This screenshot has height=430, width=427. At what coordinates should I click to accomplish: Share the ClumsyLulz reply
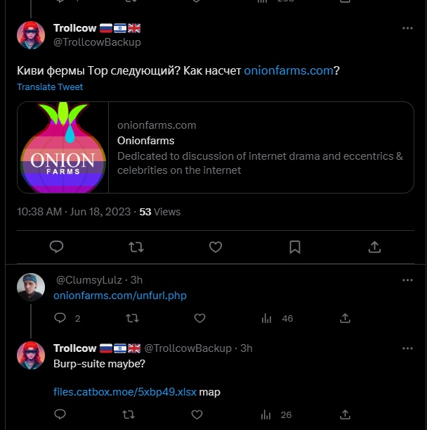click(x=345, y=318)
